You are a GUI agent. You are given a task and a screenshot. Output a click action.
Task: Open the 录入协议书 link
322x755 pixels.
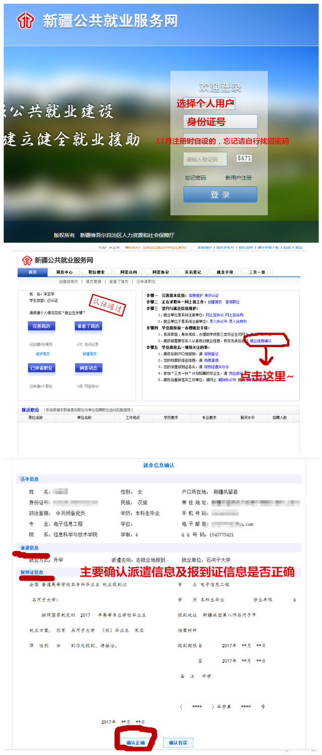(219, 321)
